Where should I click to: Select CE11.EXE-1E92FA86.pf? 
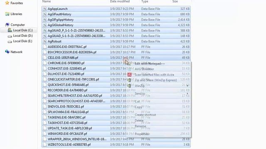pyautogui.click(x=116, y=58)
